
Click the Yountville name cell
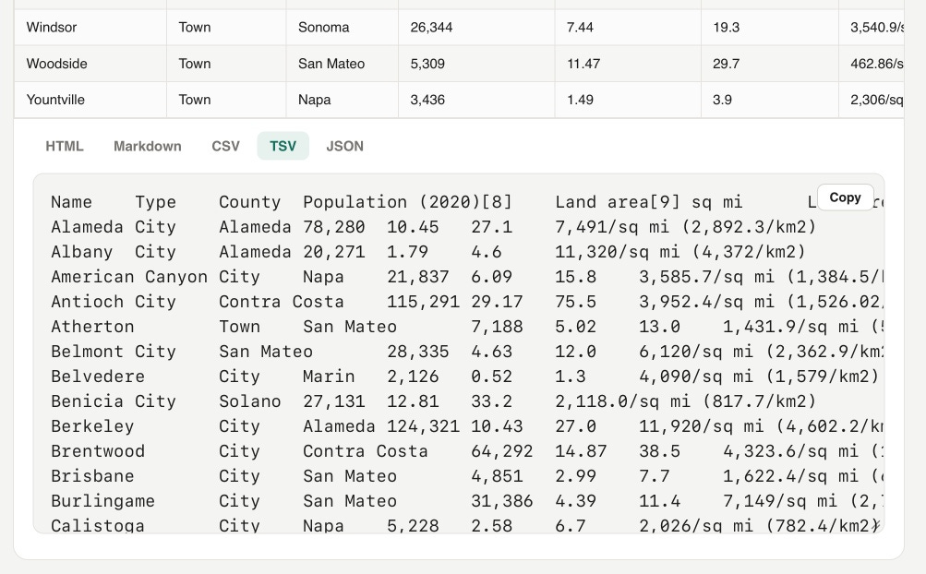(90, 100)
